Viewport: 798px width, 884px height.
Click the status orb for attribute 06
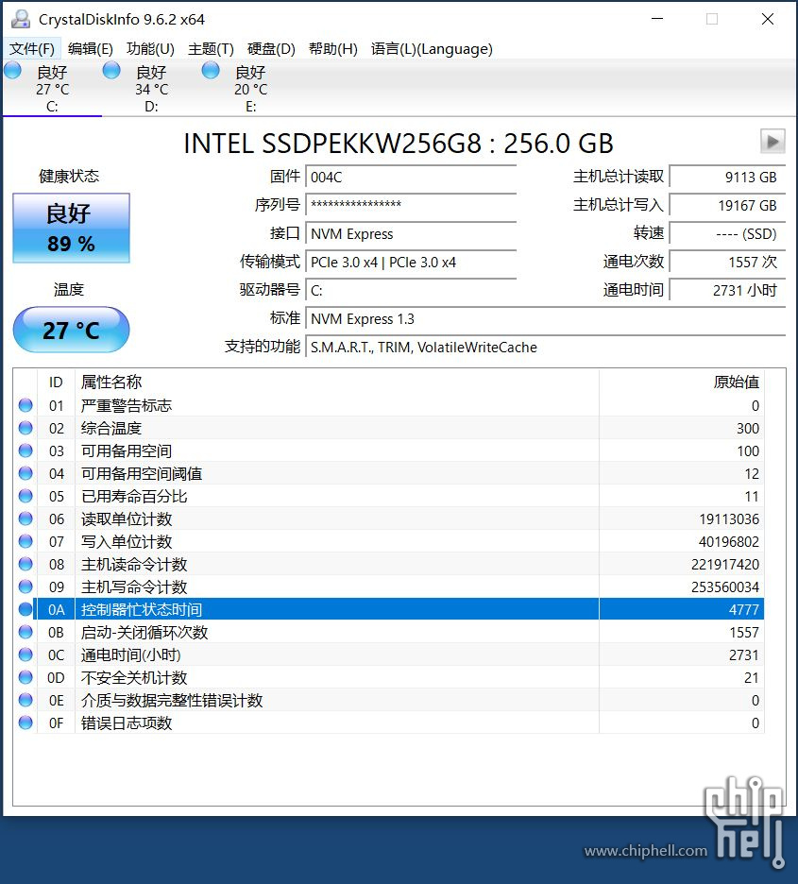pos(25,518)
